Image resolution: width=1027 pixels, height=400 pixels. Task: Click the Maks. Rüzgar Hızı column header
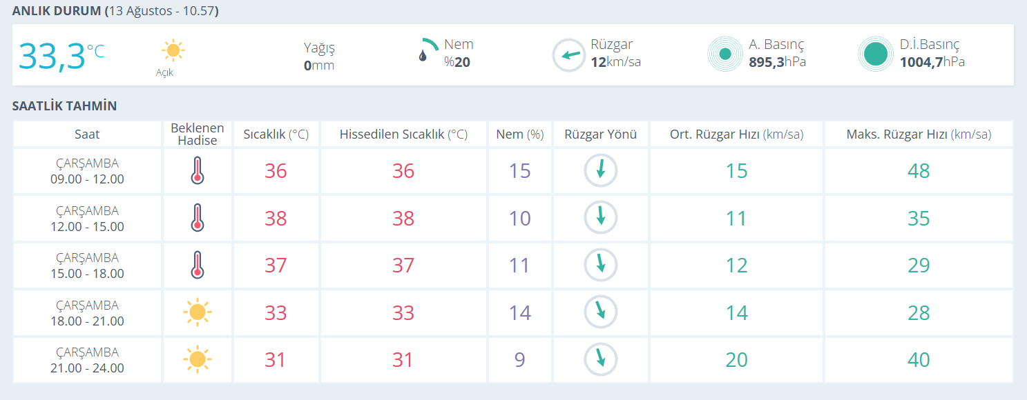(919, 134)
